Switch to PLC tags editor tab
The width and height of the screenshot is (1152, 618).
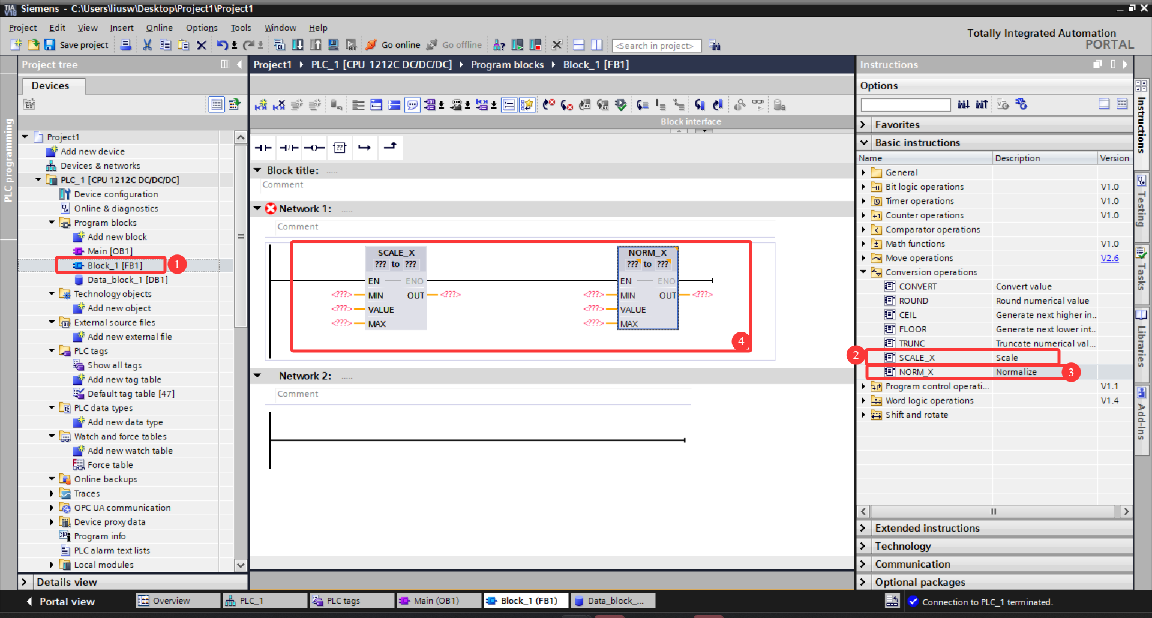(352, 601)
